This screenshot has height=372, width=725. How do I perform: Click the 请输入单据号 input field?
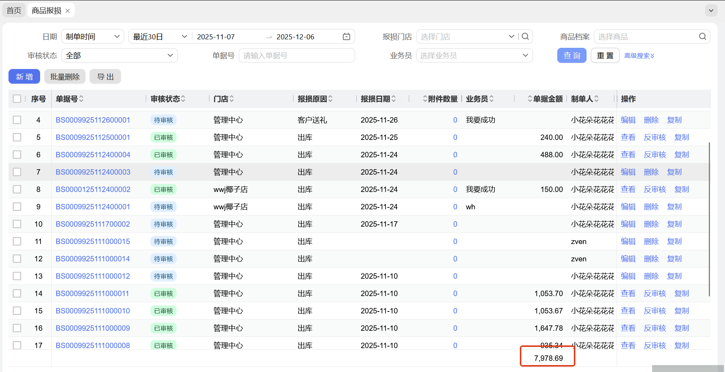(x=297, y=56)
